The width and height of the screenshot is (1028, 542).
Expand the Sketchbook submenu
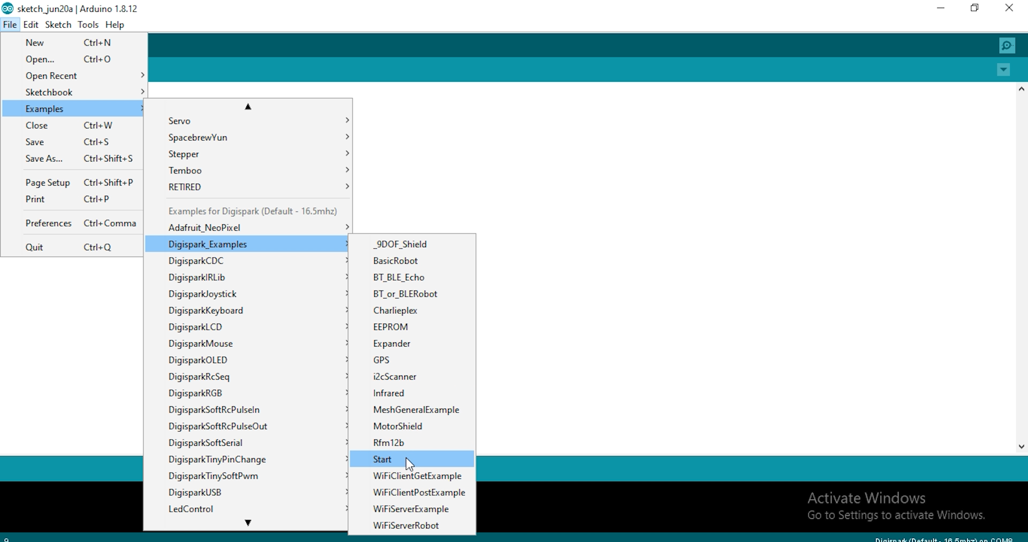[49, 92]
